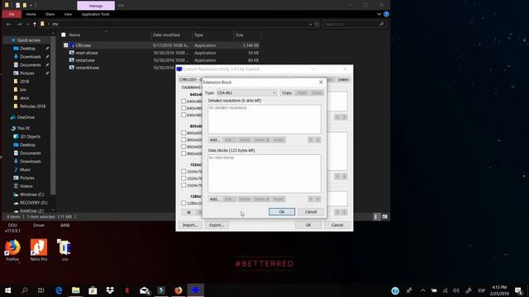Open Netflix from the taskbar
The image size is (529, 297).
(x=127, y=290)
